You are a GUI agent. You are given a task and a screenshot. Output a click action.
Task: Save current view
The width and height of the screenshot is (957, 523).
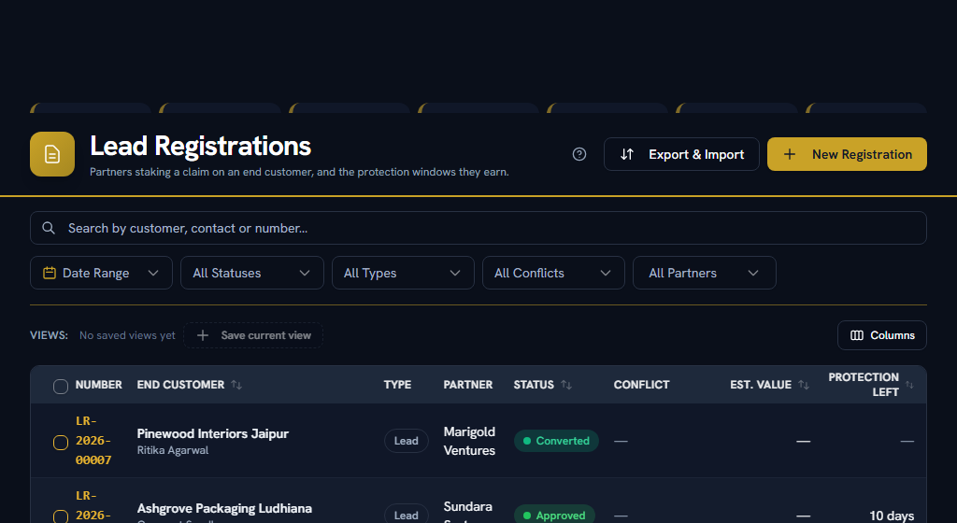(x=253, y=335)
